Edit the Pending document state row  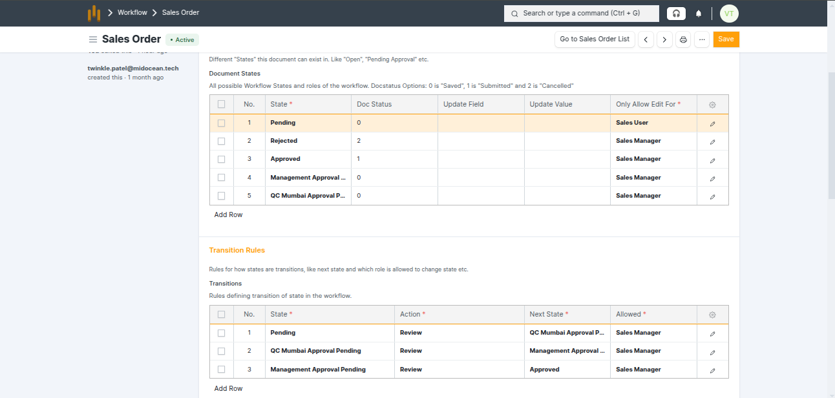point(712,123)
